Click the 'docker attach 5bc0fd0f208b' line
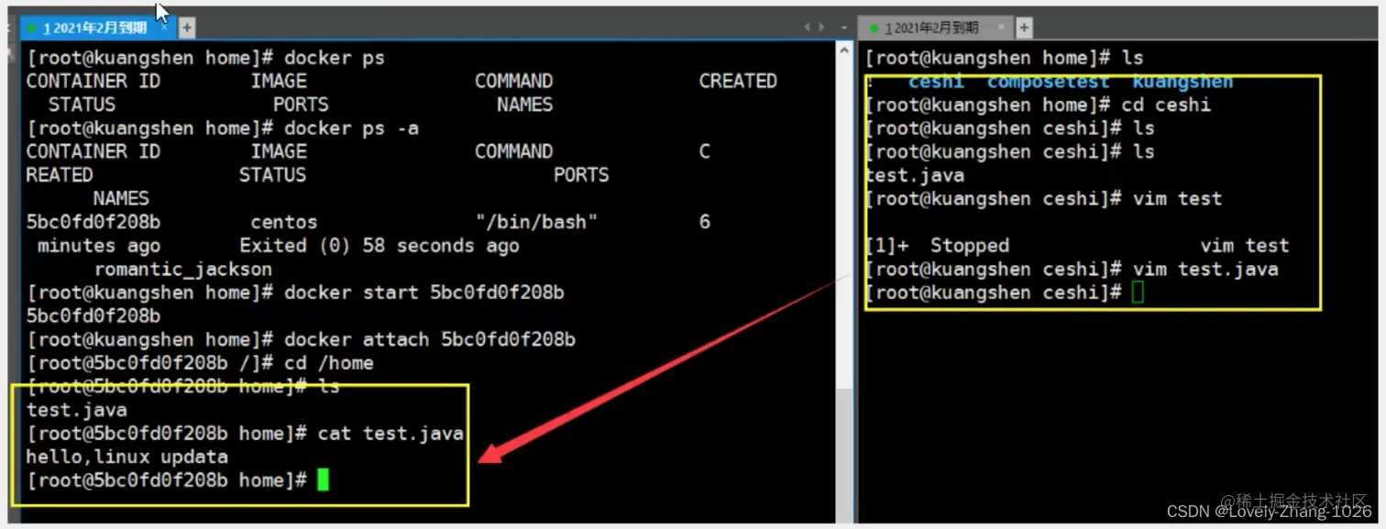The width and height of the screenshot is (1386, 529). (301, 339)
